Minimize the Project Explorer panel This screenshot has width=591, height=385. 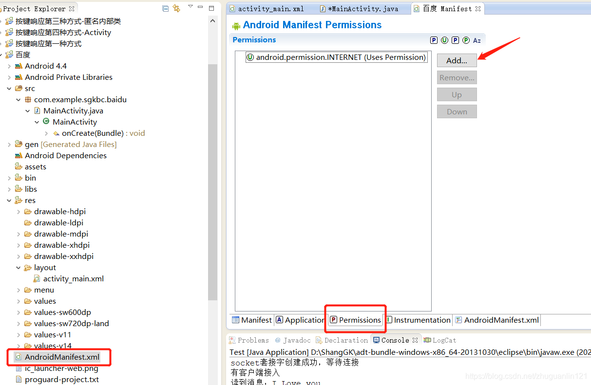click(201, 8)
